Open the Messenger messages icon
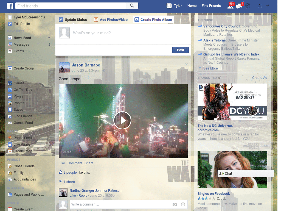Viewport: 281px width, 211px height. tap(238, 5)
